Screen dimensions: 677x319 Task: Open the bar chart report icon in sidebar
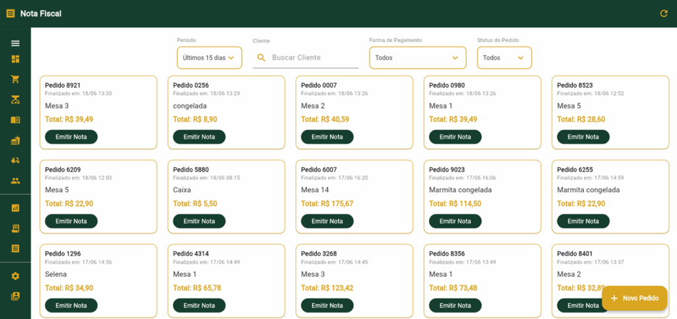(x=15, y=208)
